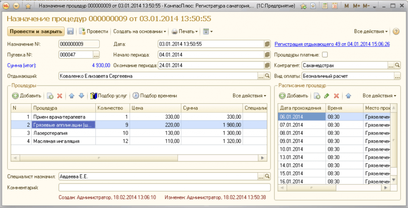Click add to favorites star-arrow icon
This screenshot has height=208, width=408.
pyautogui.click(x=303, y=6)
